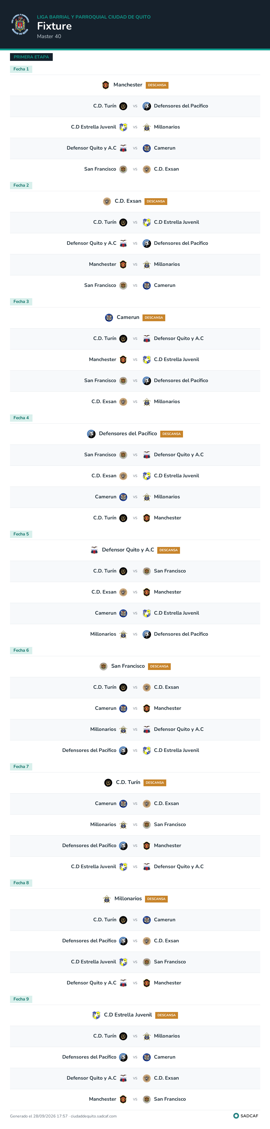
Task: Click C.D. Turín name in Fecha 7 descansa row
Action: pyautogui.click(x=128, y=782)
